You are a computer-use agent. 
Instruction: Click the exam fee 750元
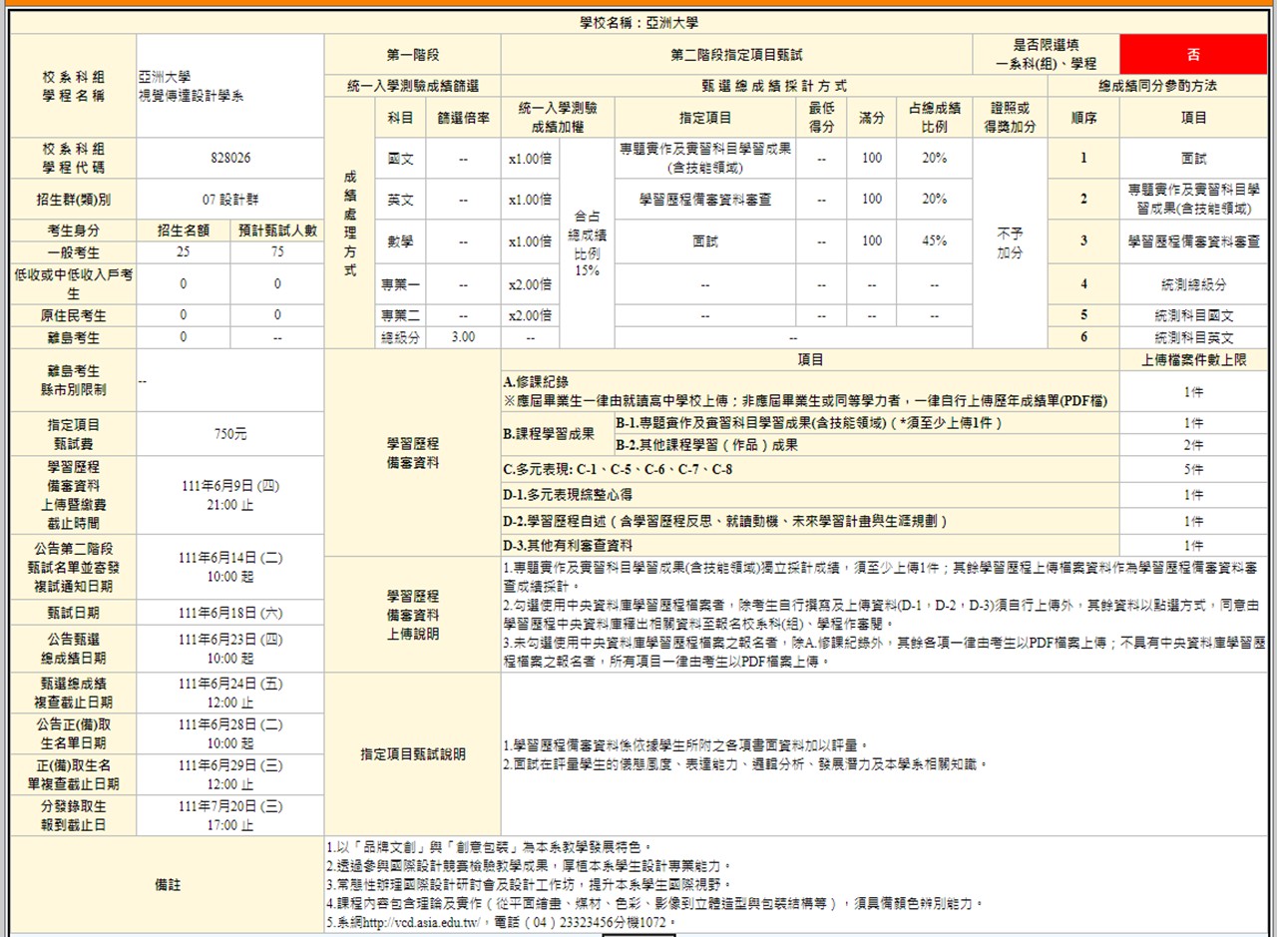(x=230, y=434)
